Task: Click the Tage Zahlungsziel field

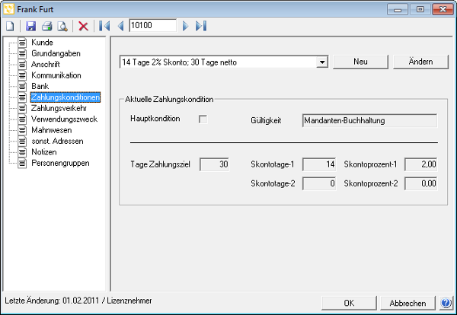Action: [215, 164]
